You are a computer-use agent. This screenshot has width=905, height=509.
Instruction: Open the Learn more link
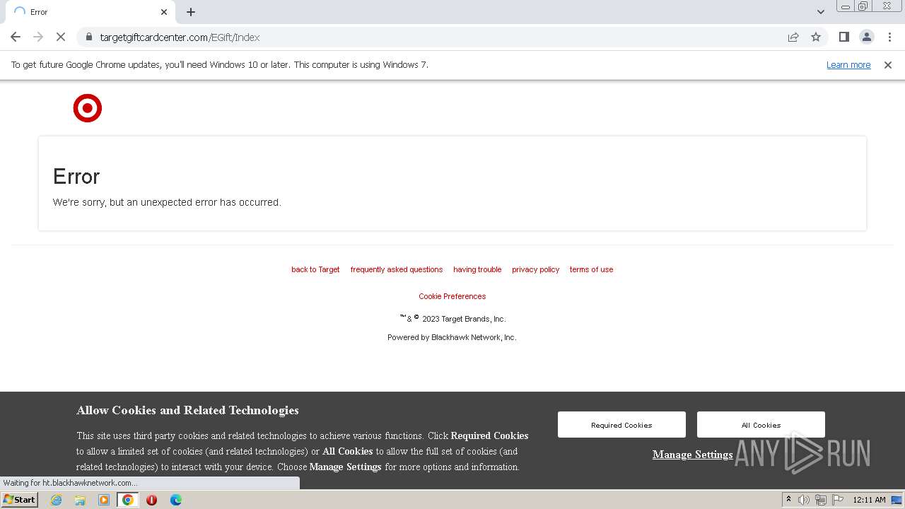[x=848, y=65]
